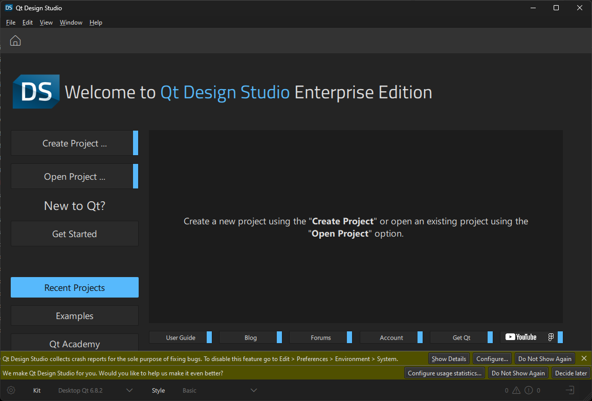Open settings via the bottom gear icon
This screenshot has height=401, width=592.
pyautogui.click(x=11, y=390)
